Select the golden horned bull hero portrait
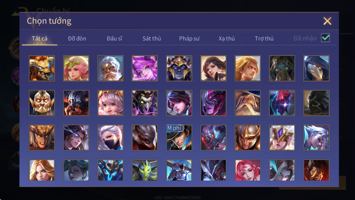The width and height of the screenshot is (355, 200). point(42,68)
